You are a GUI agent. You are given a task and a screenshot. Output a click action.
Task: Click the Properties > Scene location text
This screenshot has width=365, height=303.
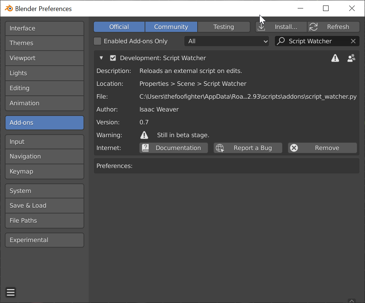point(193,84)
